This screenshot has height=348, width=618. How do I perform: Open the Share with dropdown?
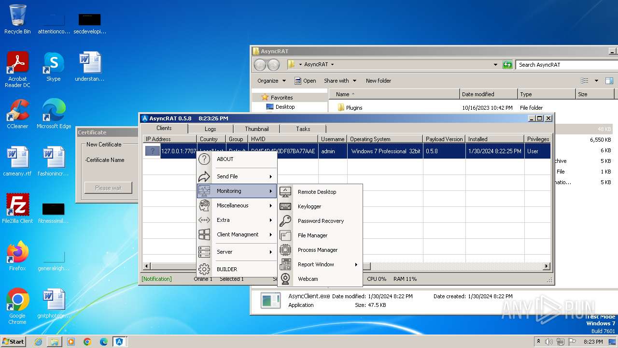[340, 81]
